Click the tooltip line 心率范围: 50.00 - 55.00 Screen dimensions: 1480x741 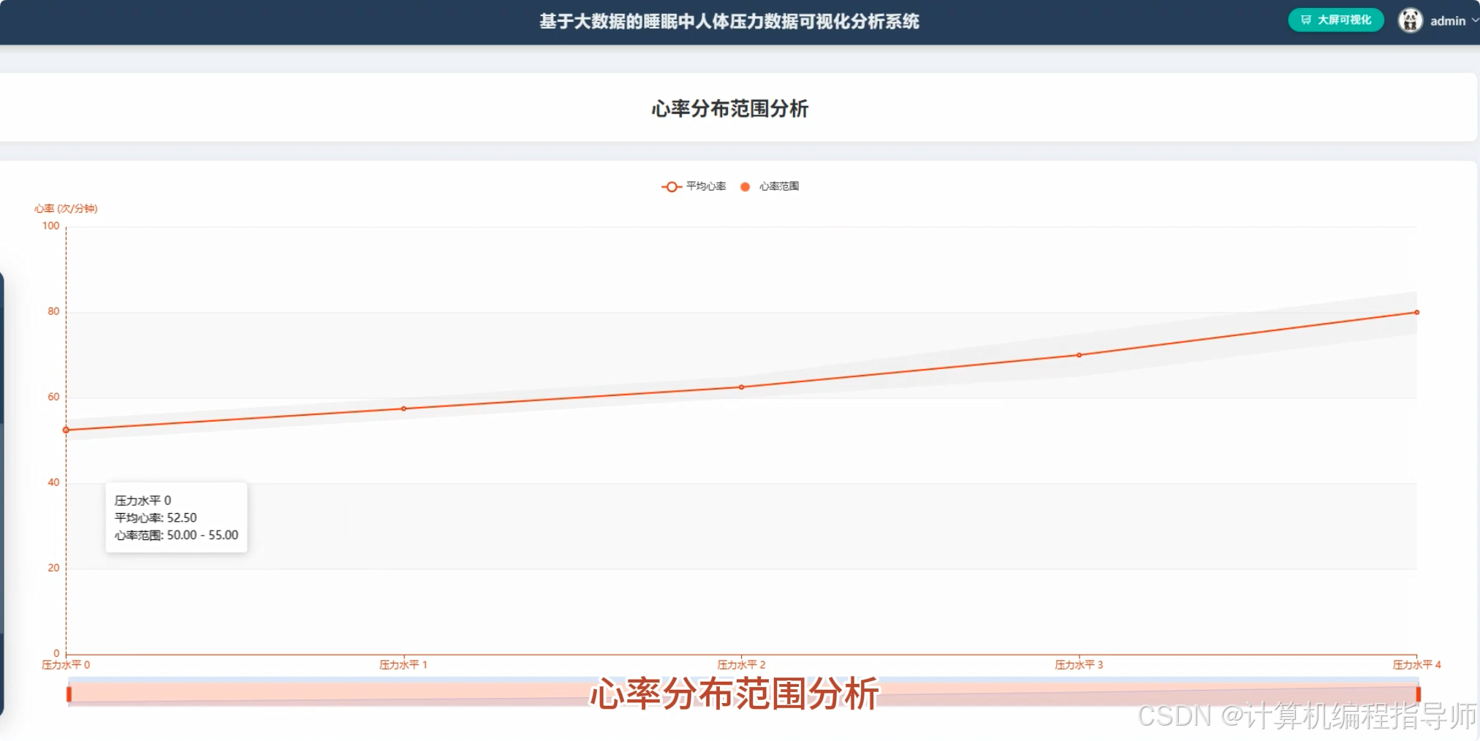176,535
